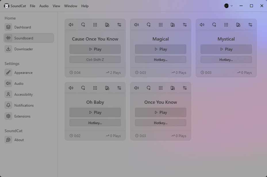Click the Ctrl-Shift-Z hotkey button
267x177 pixels.
click(95, 60)
